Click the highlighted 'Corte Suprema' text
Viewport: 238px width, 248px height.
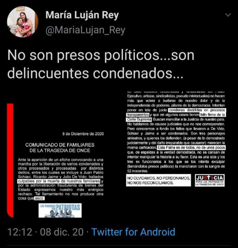pos(139,119)
